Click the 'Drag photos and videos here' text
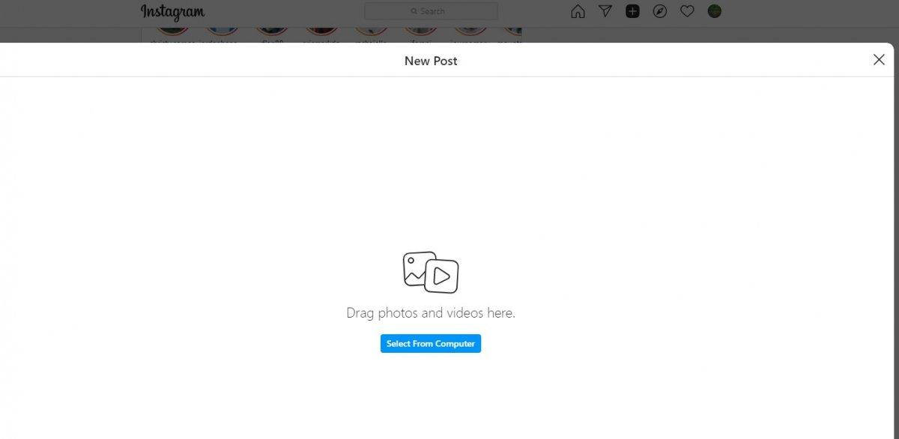The width and height of the screenshot is (899, 439). 431,313
